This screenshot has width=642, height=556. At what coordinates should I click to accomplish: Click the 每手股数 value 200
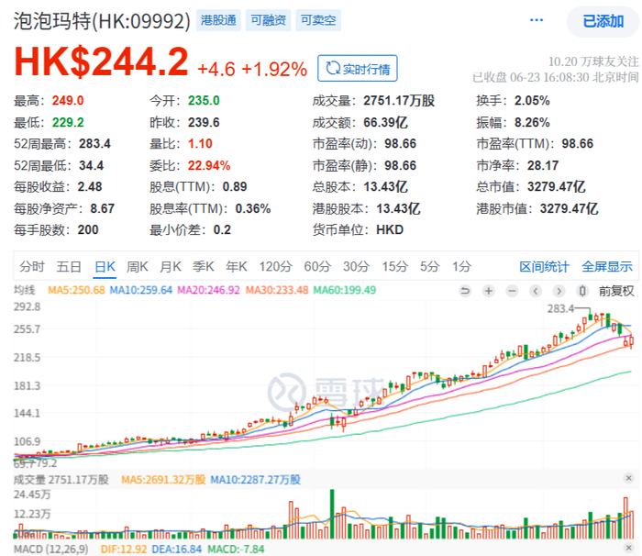[88, 230]
